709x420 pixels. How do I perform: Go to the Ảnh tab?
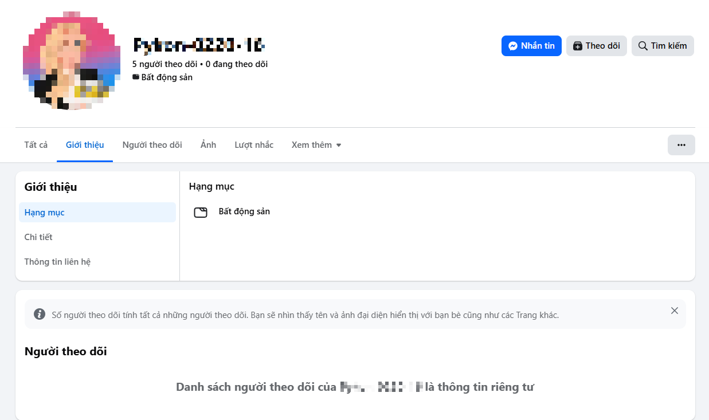(x=208, y=145)
